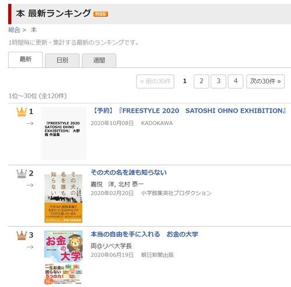Click the rank 2 trend arrow icon
The image size is (291, 287).
(x=30, y=185)
